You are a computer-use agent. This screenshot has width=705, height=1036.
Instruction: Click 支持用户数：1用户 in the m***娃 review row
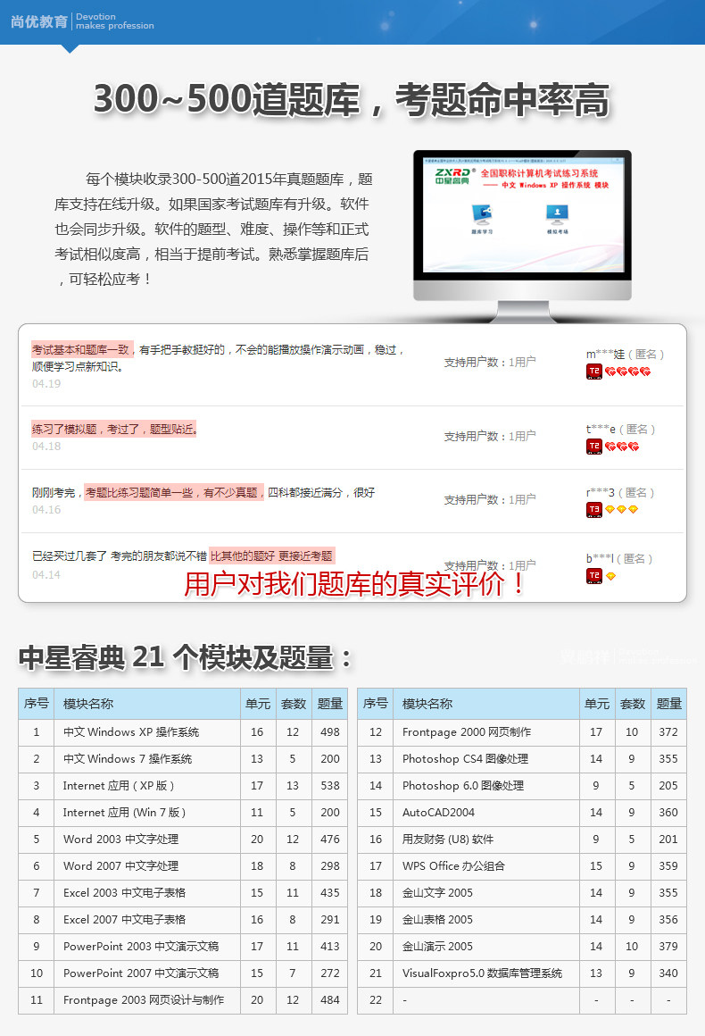coord(490,362)
